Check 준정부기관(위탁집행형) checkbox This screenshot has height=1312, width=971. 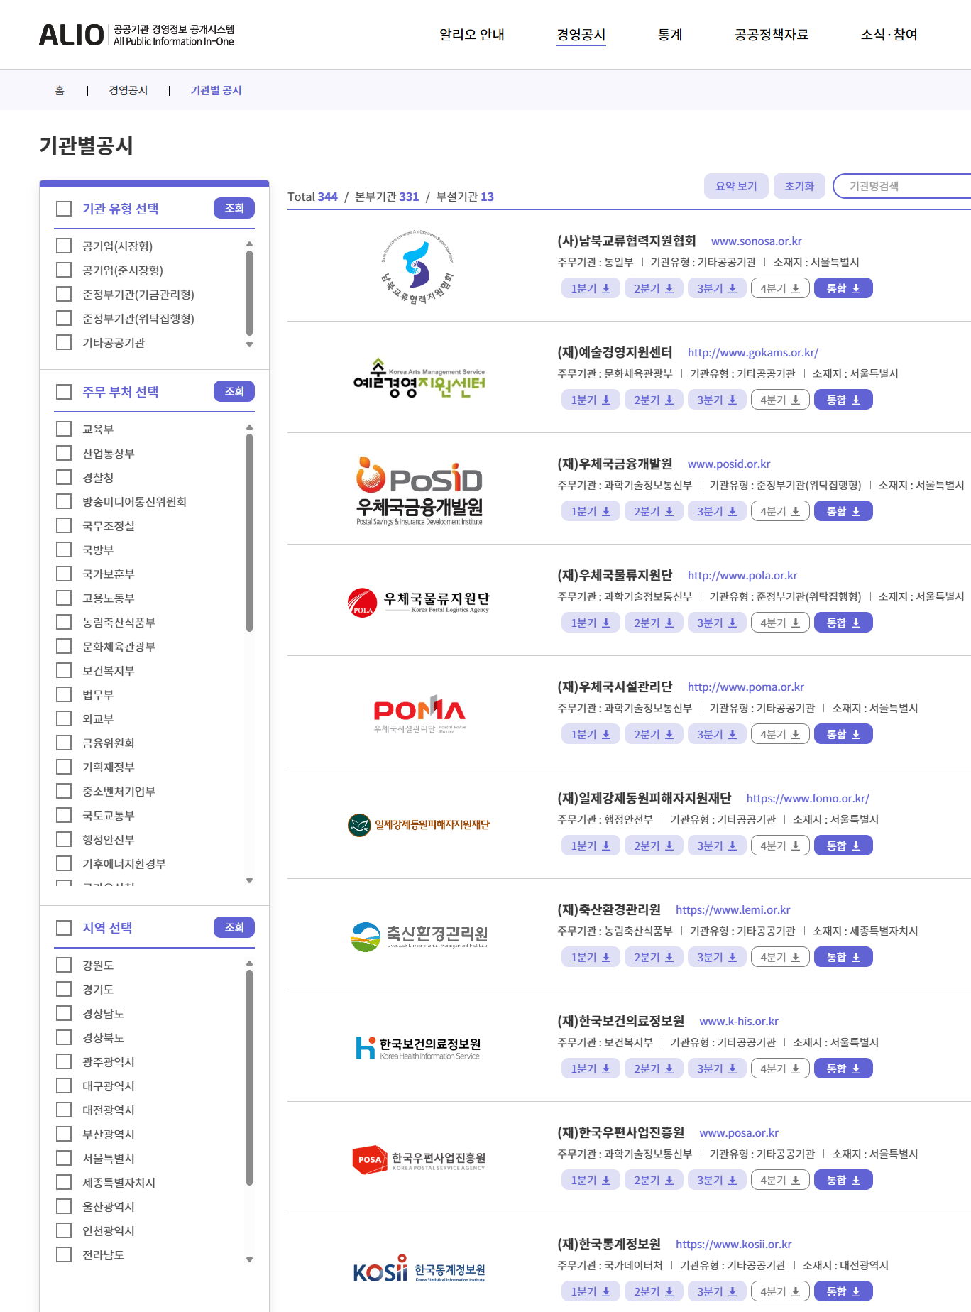(64, 318)
